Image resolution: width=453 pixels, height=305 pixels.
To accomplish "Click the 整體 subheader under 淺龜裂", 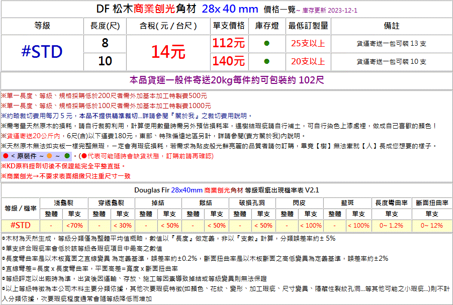I will pos(51,214).
